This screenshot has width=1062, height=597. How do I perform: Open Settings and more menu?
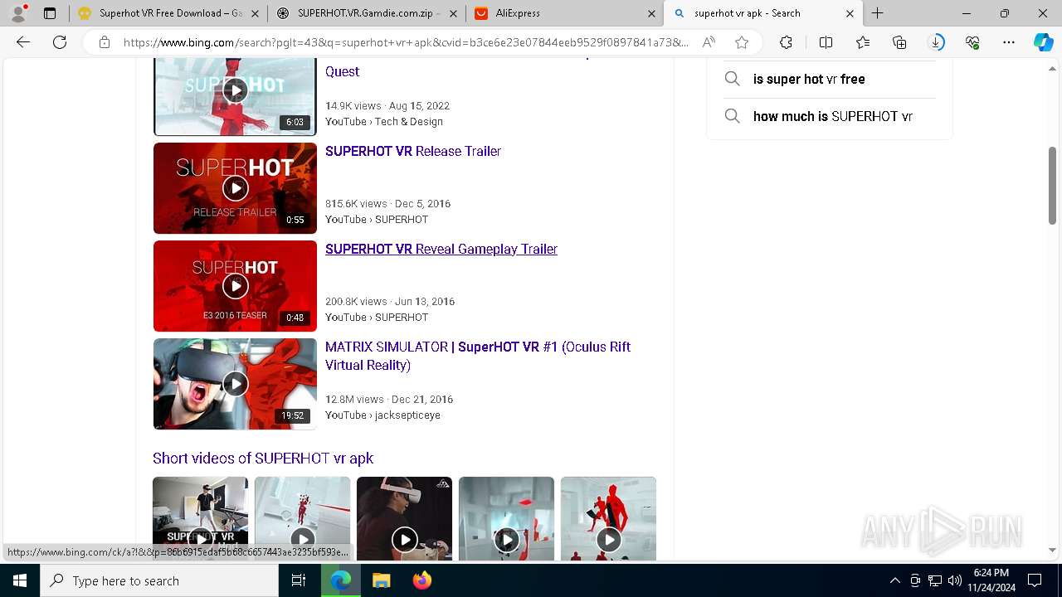pos(1009,42)
